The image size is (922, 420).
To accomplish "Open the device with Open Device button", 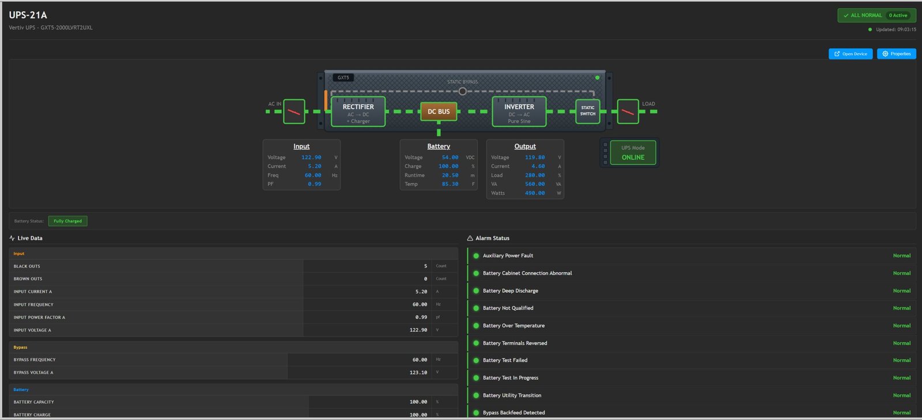I will (x=851, y=54).
